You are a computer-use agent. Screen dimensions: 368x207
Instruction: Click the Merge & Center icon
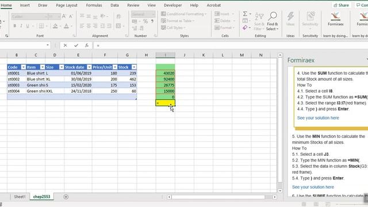point(118,26)
